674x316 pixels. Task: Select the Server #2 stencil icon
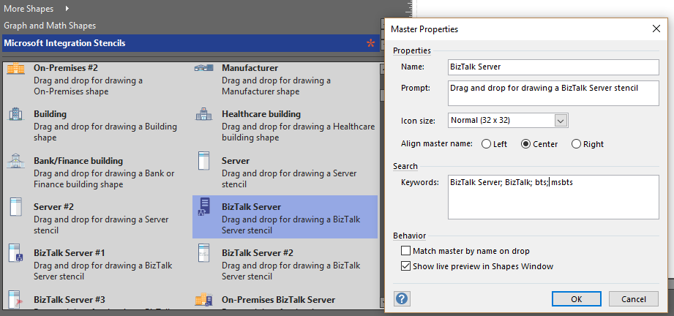point(15,208)
